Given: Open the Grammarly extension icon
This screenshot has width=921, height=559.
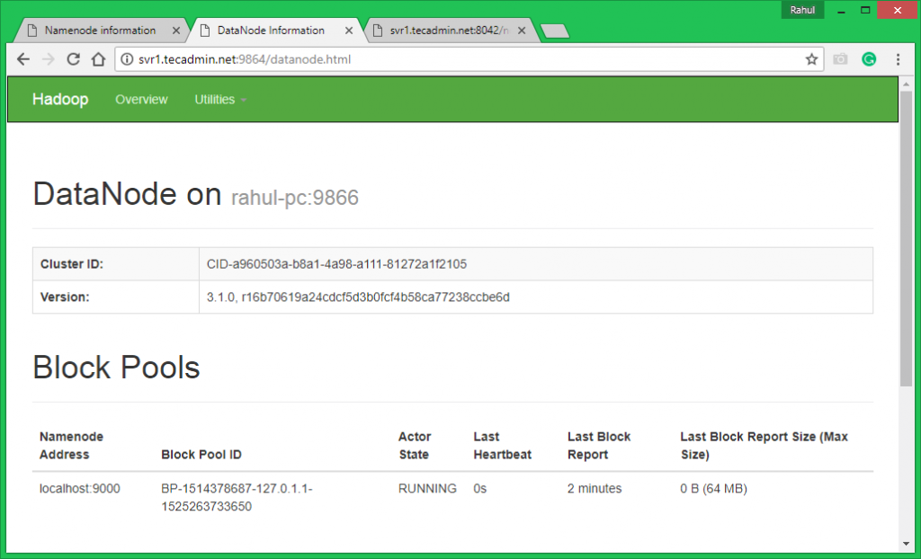Looking at the screenshot, I should 869,59.
